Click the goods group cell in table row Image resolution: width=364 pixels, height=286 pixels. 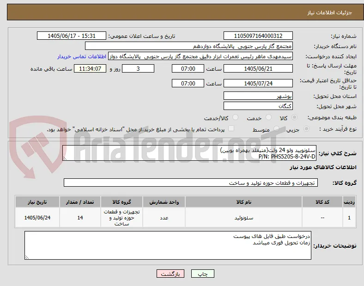pyautogui.click(x=121, y=218)
